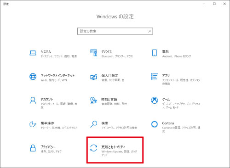Select the 時刻と言語 heading

(109, 99)
